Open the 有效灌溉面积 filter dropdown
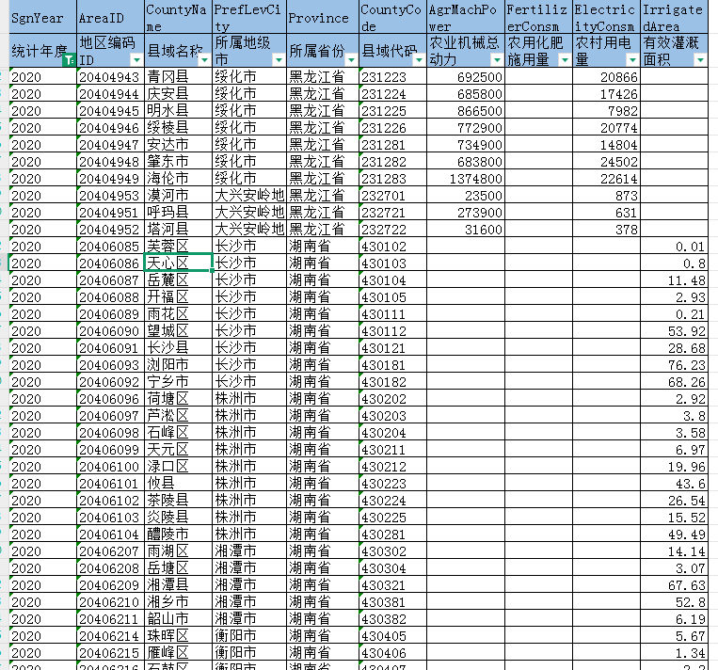 699,59
